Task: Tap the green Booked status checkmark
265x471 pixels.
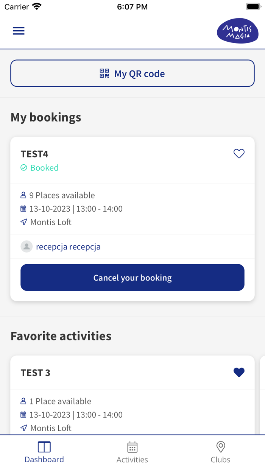Action: pos(24,168)
